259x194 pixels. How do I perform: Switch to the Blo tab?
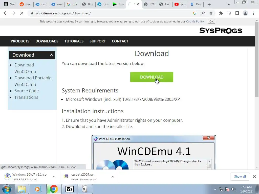click(x=88, y=4)
